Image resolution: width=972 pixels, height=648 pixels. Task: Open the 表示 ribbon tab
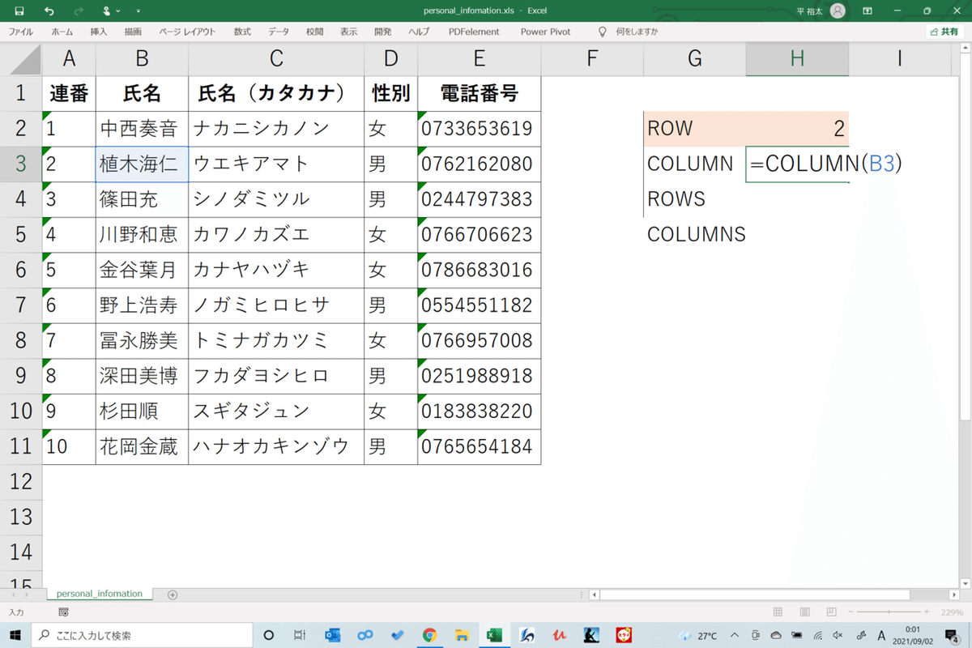click(348, 32)
